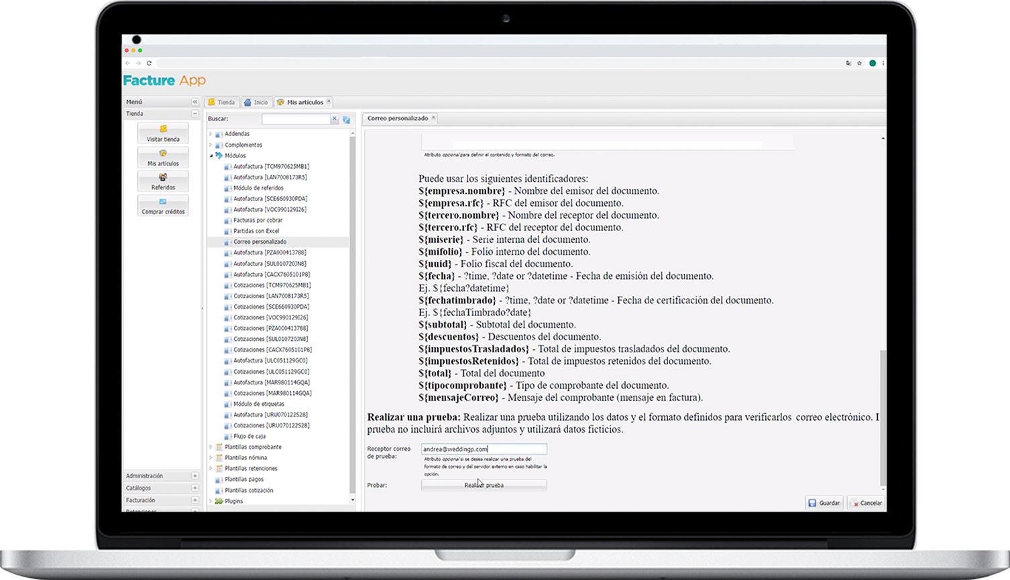1010x580 pixels.
Task: Expand the Plugins tree node
Action: tap(211, 501)
